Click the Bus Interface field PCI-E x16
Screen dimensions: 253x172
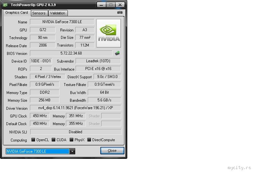coord(98,69)
